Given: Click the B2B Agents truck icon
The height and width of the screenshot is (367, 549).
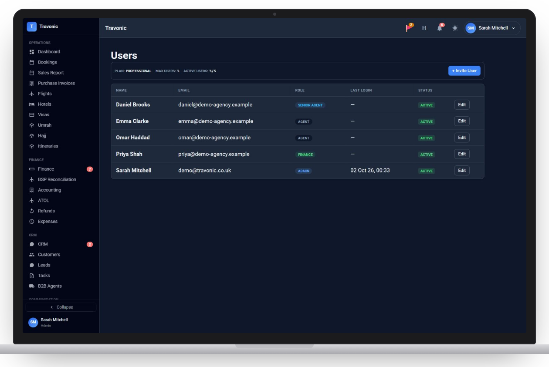Looking at the screenshot, I should pyautogui.click(x=31, y=286).
